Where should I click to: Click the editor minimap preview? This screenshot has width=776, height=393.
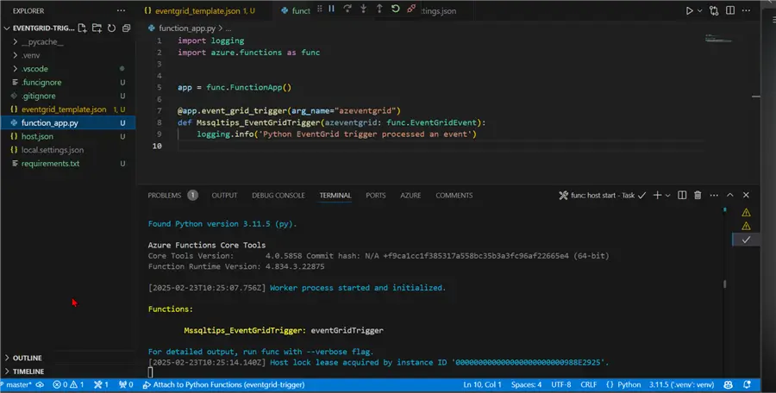coord(718,39)
